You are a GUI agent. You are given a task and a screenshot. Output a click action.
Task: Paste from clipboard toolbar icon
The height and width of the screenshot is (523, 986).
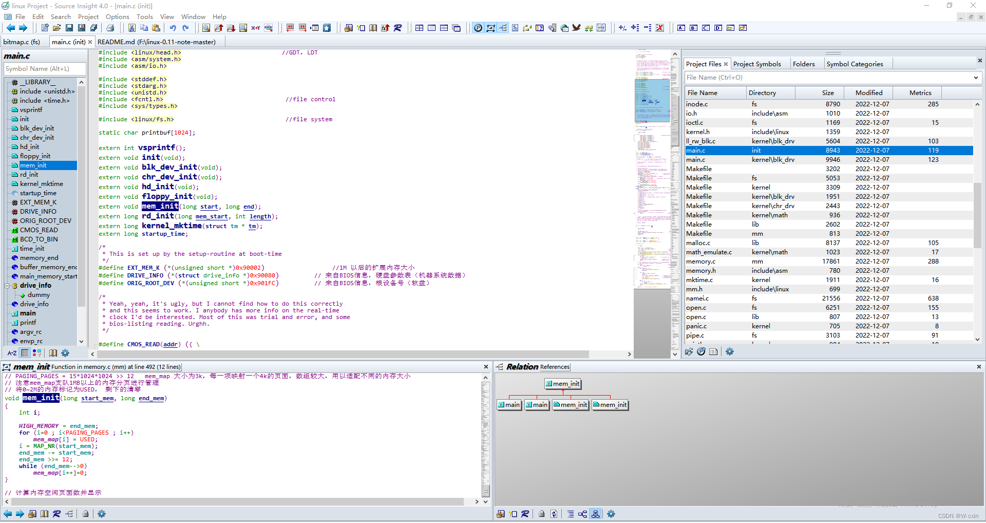[156, 28]
